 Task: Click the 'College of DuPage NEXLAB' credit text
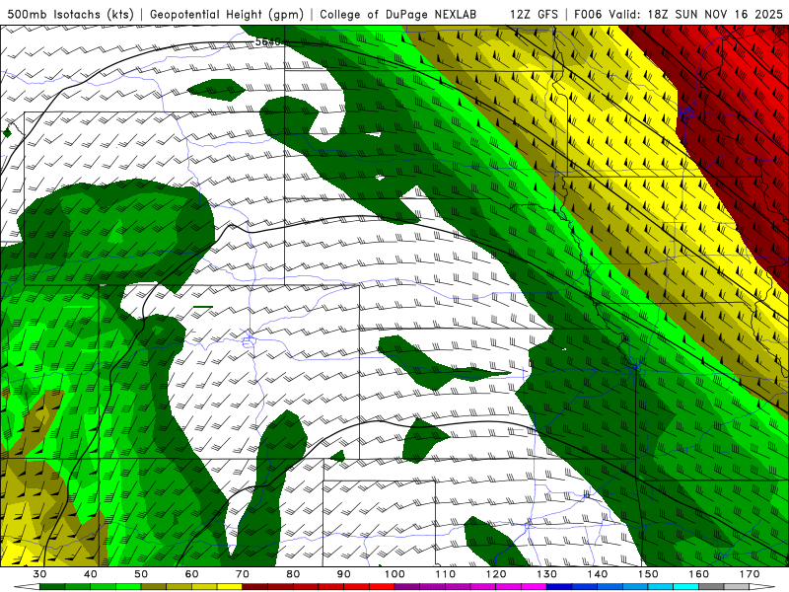(x=398, y=14)
